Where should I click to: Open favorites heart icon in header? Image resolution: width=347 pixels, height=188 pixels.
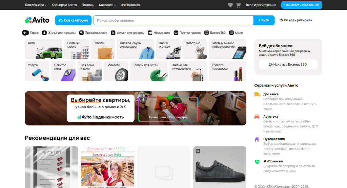(x=230, y=5)
